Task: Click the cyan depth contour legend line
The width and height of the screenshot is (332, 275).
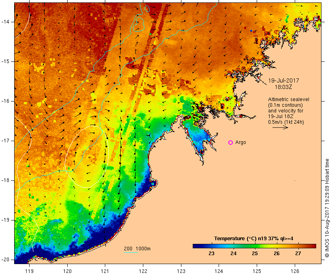Action: tap(131, 252)
